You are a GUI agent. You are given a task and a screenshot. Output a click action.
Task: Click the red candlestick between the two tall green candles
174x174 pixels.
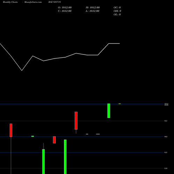(x=54, y=140)
